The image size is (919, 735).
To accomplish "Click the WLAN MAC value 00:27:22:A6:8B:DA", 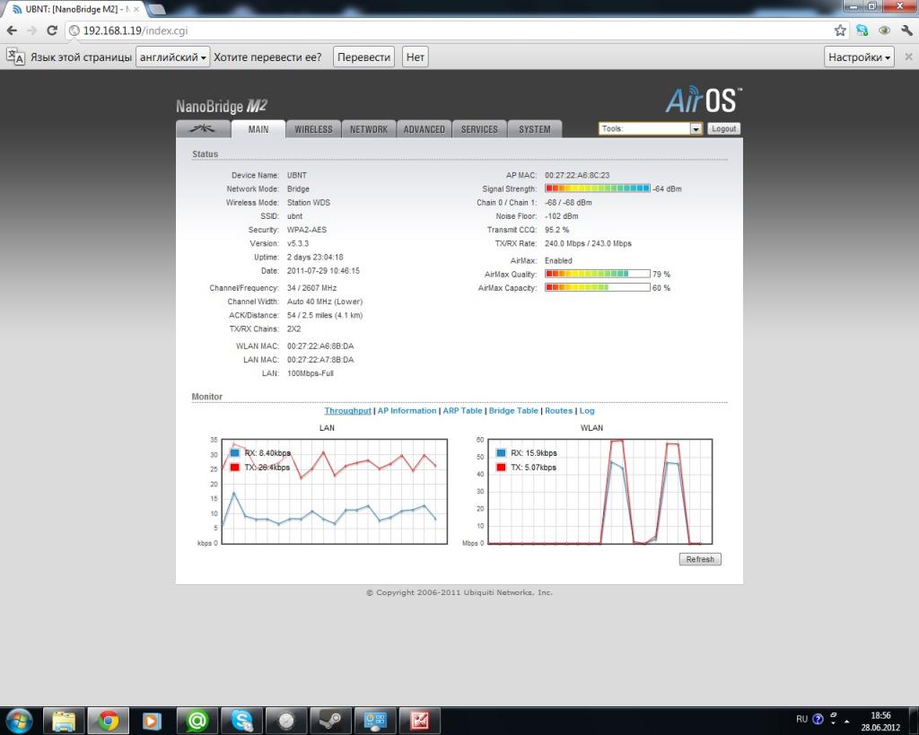I will tap(320, 346).
